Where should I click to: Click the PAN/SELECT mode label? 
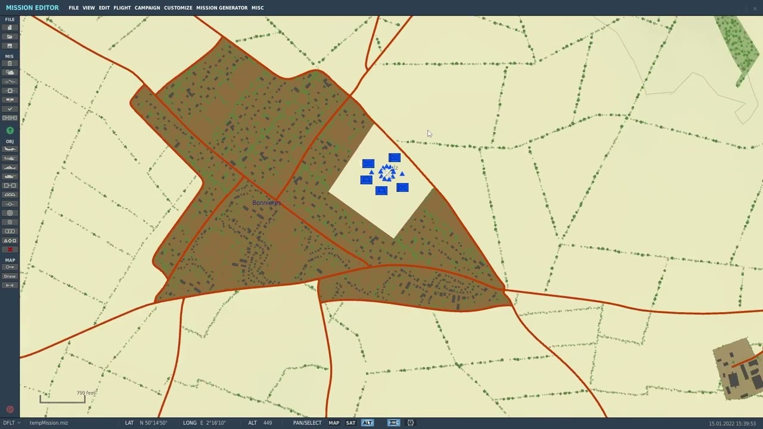tap(307, 423)
